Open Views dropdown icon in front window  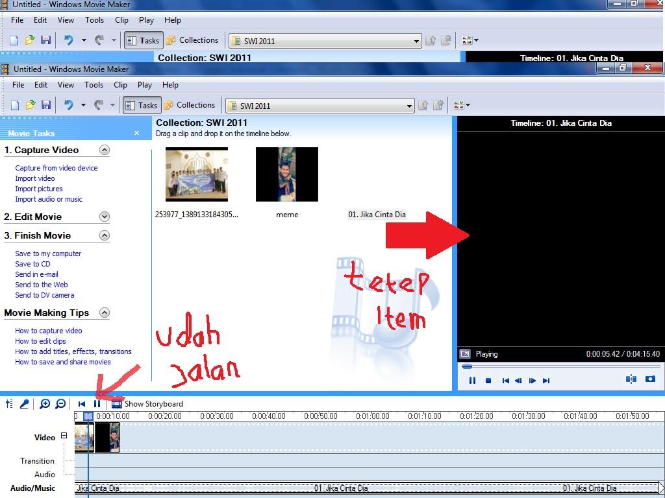pyautogui.click(x=462, y=105)
